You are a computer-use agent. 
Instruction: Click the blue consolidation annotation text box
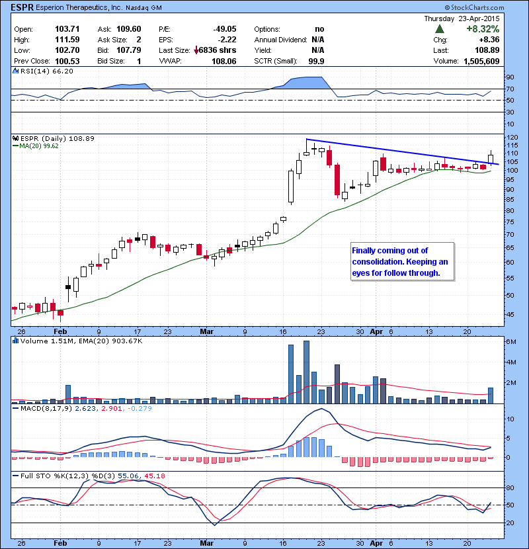[402, 261]
